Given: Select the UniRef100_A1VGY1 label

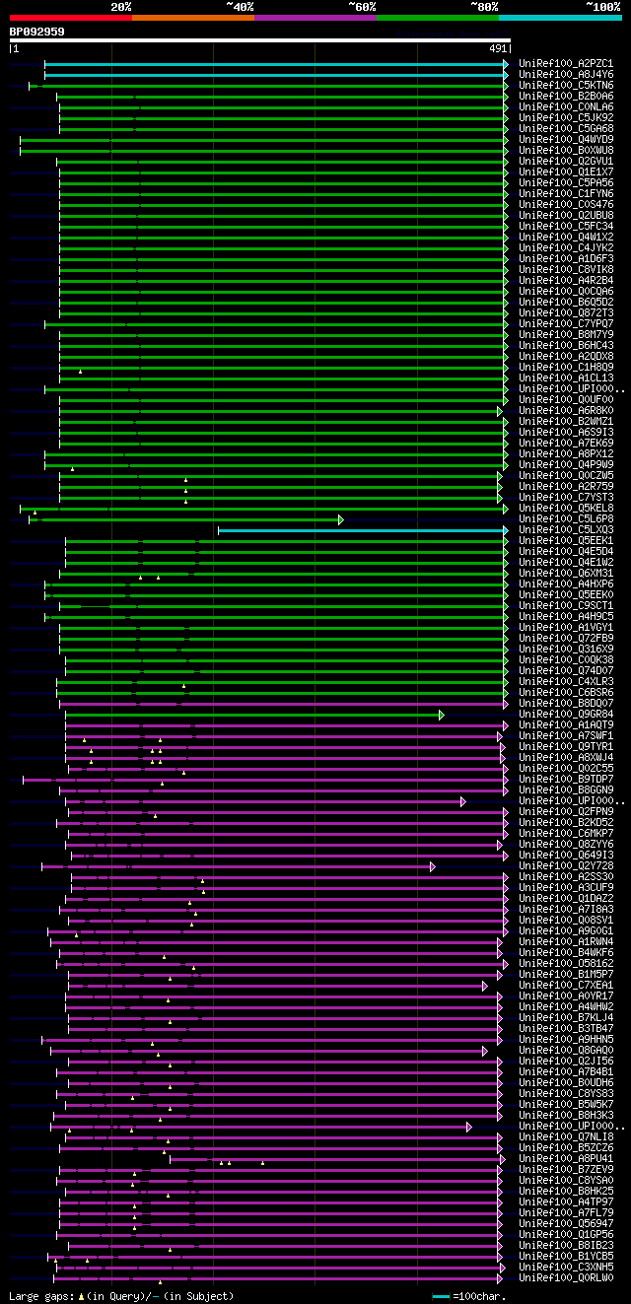Looking at the screenshot, I should pos(566,627).
